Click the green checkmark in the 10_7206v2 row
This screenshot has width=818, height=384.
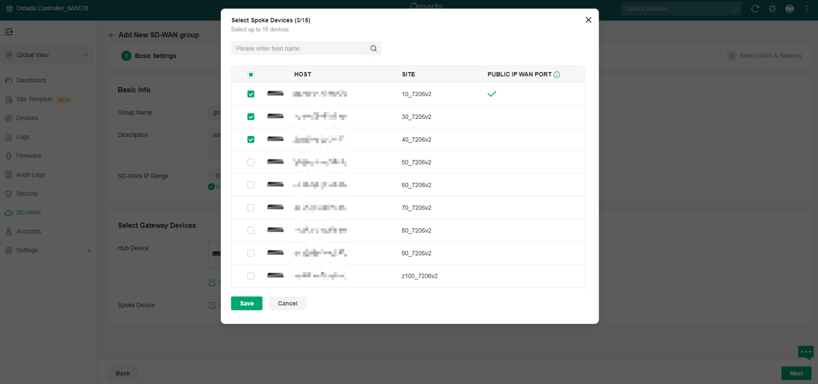pos(492,94)
